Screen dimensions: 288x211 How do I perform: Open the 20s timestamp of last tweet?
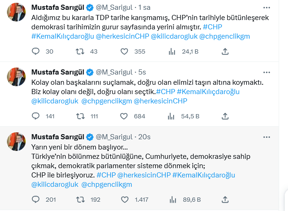144,136
